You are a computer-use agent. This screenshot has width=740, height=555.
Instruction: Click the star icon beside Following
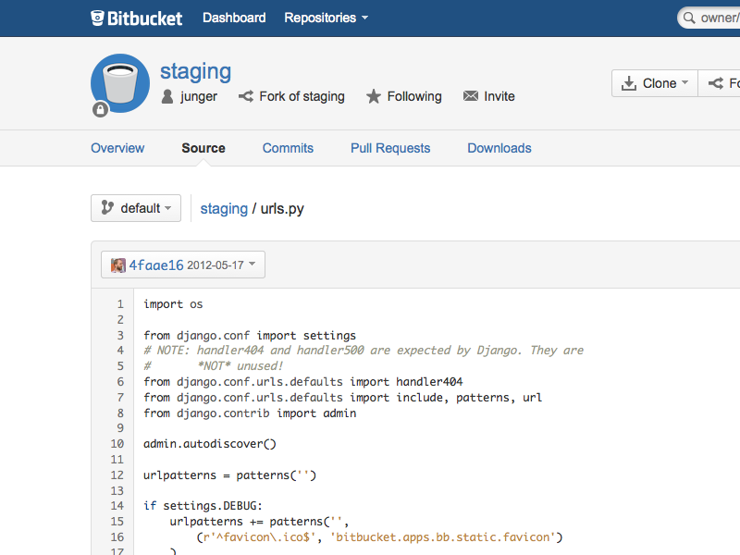[x=374, y=96]
